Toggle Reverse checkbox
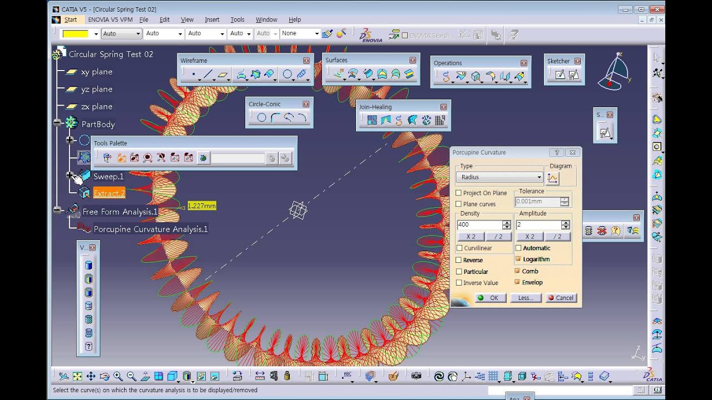The width and height of the screenshot is (712, 400). (x=459, y=260)
